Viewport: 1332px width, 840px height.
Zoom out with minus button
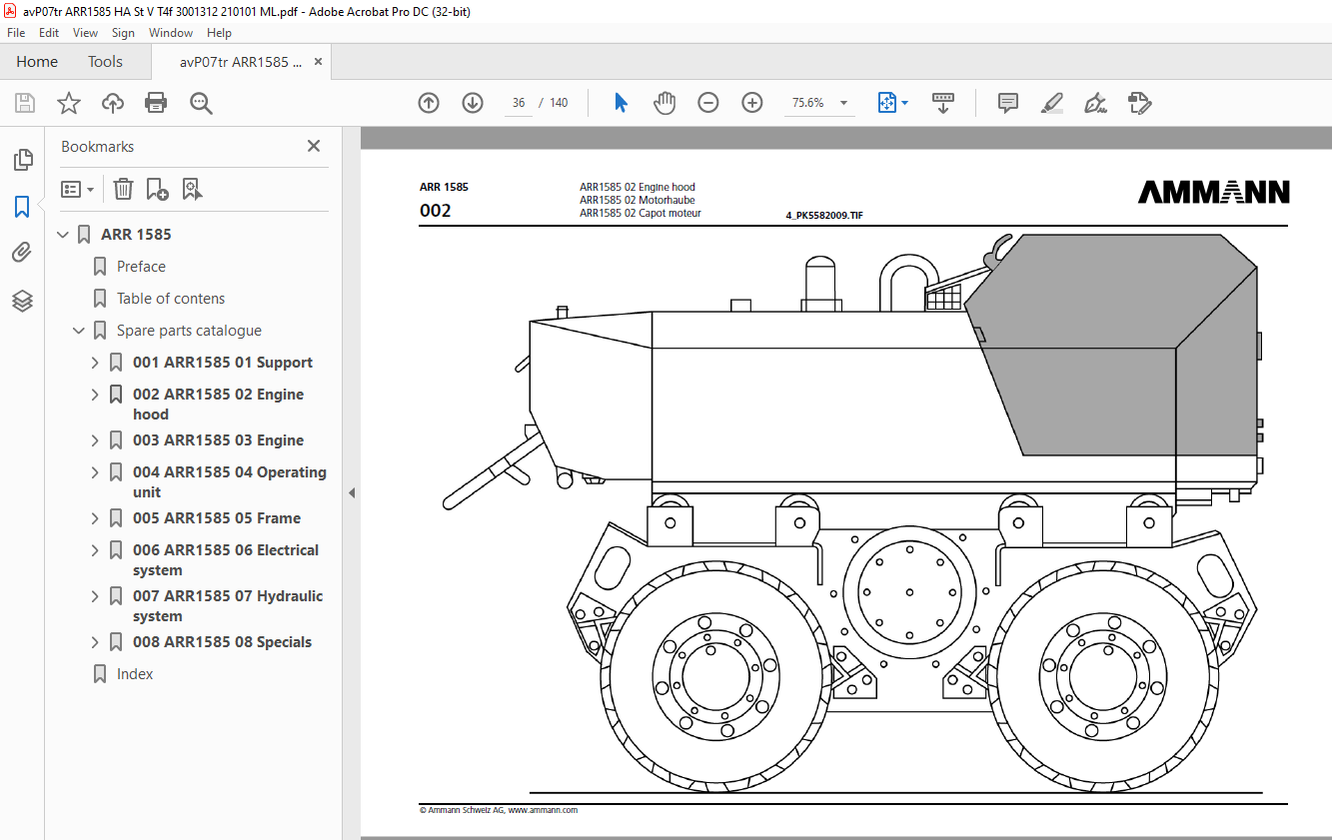click(x=708, y=103)
